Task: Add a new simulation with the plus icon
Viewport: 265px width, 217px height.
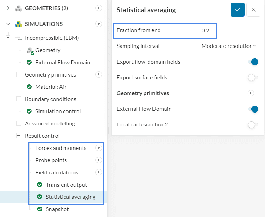Action: point(99,24)
